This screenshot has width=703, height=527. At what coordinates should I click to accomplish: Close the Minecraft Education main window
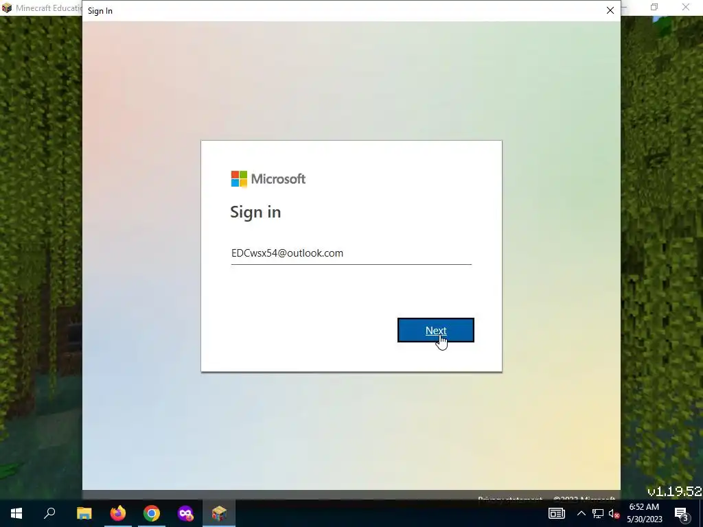click(686, 7)
